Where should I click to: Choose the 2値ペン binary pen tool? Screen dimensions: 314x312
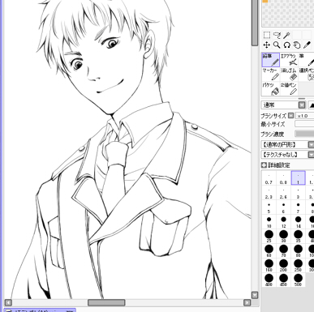click(289, 89)
